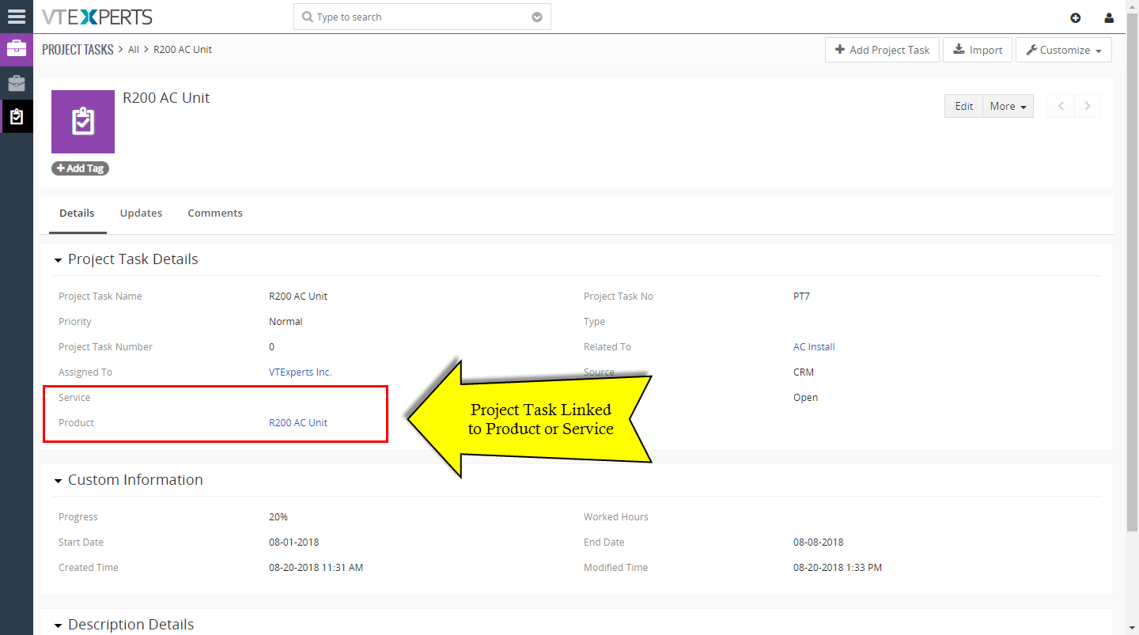Switch to the Updates tab

pyautogui.click(x=141, y=213)
